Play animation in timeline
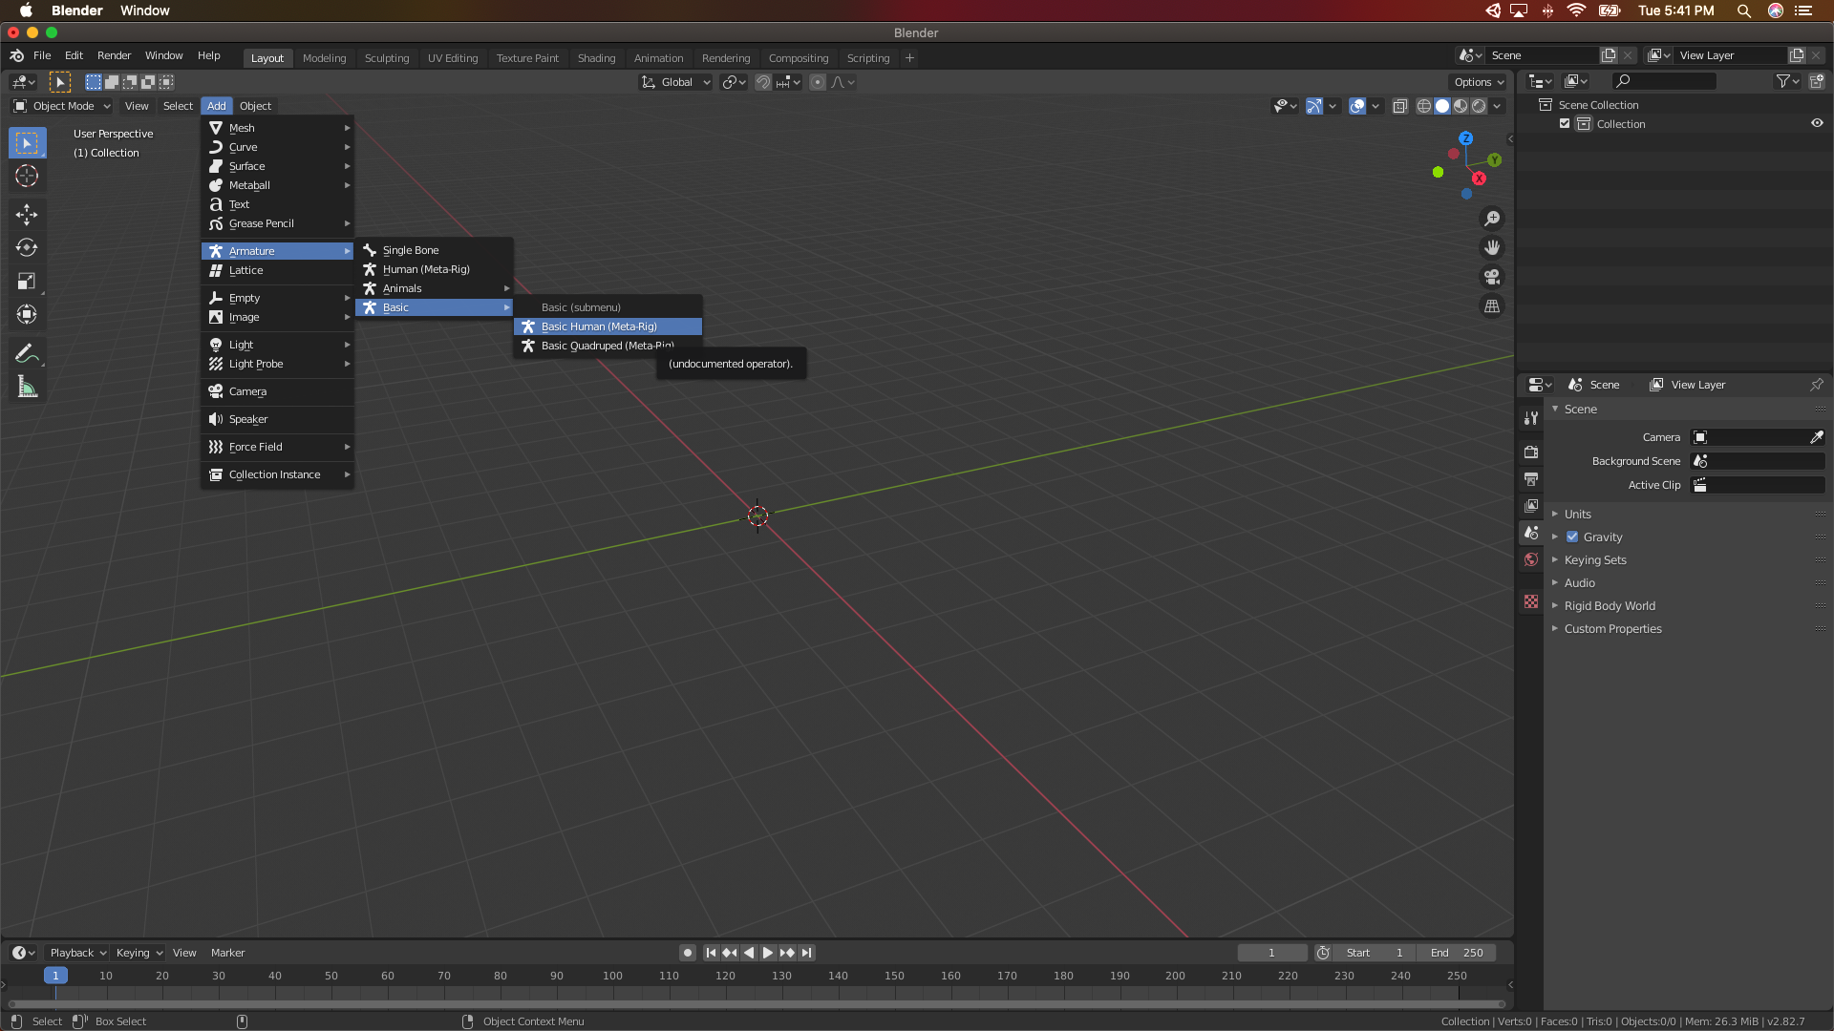Viewport: 1834px width, 1031px height. click(x=768, y=953)
